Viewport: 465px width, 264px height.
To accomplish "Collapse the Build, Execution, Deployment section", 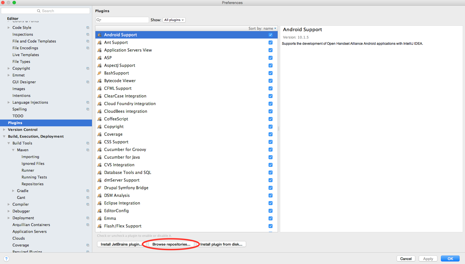I will [4, 136].
